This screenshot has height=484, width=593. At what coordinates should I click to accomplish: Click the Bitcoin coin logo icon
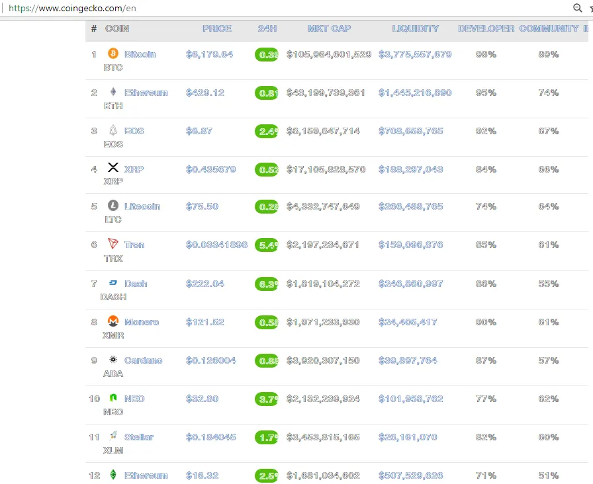(113, 54)
